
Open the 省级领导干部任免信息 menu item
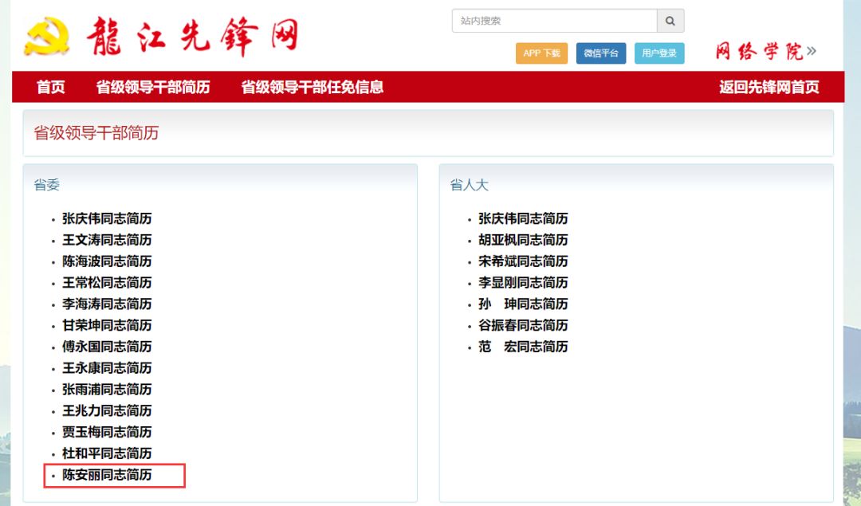pos(313,87)
